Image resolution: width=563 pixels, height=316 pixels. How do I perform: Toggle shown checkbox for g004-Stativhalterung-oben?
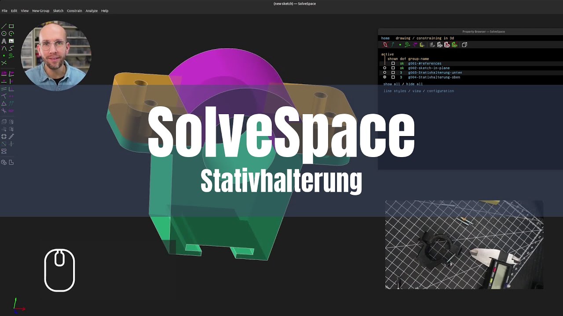[393, 77]
